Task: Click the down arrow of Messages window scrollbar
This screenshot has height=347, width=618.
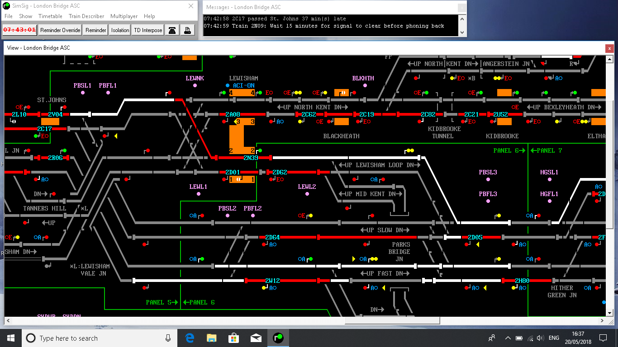Action: click(462, 33)
